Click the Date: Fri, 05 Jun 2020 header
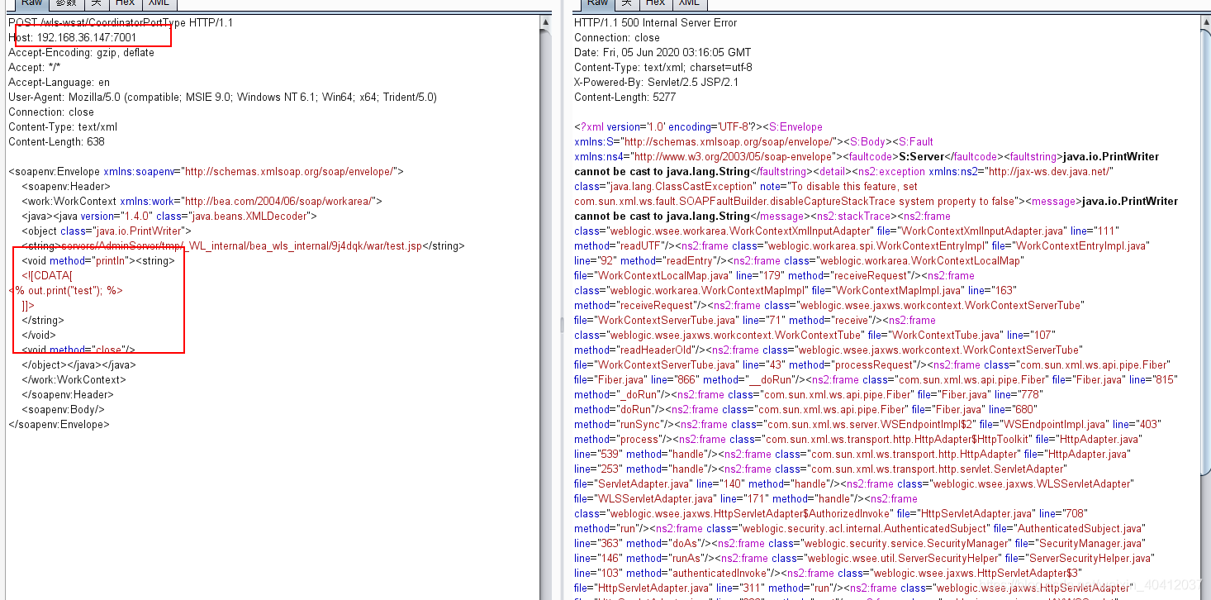This screenshot has height=600, width=1211. [662, 52]
